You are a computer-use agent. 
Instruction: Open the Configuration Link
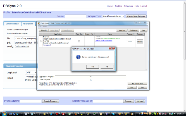tap(22, 47)
